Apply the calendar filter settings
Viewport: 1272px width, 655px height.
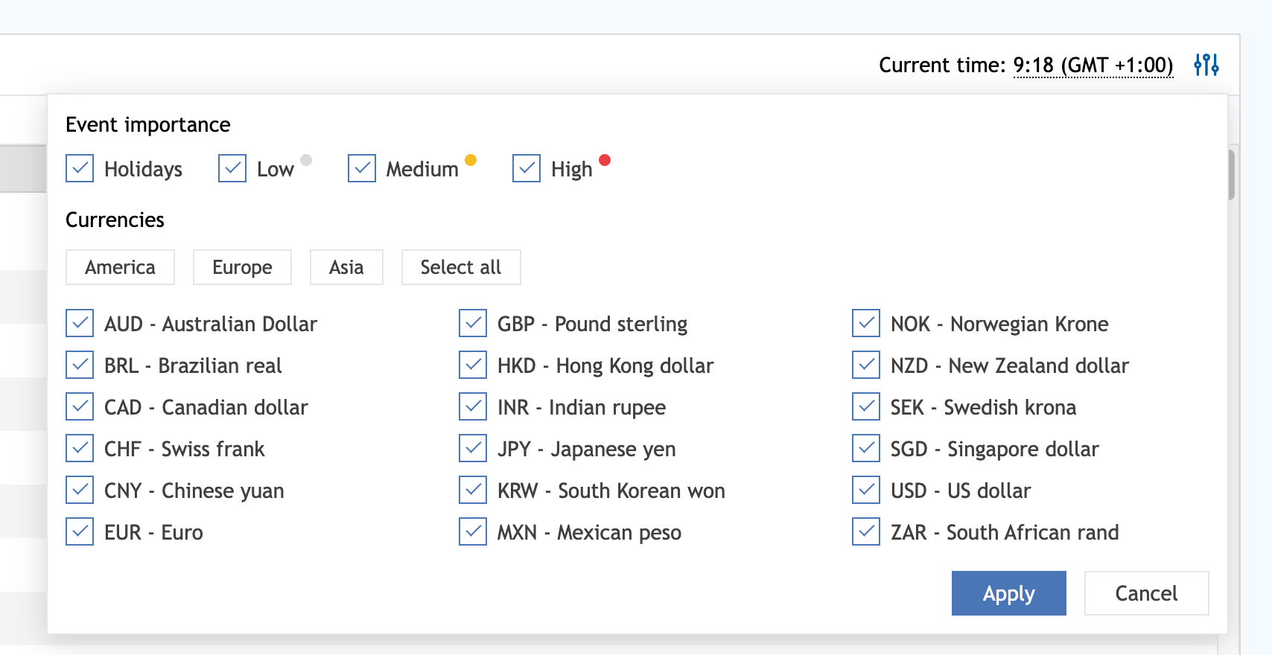[x=1008, y=593]
